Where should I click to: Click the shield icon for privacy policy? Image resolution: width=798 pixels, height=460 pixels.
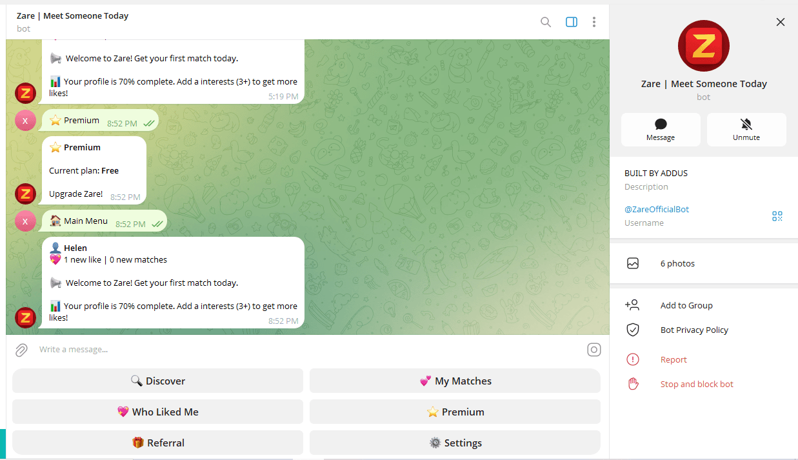click(x=633, y=330)
